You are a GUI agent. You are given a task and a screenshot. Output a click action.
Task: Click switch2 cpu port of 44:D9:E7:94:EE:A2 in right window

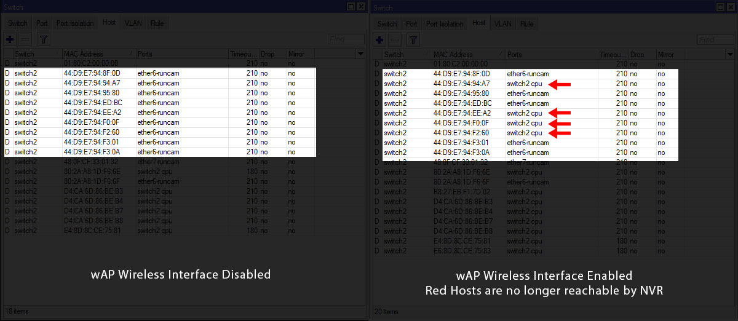pyautogui.click(x=525, y=113)
